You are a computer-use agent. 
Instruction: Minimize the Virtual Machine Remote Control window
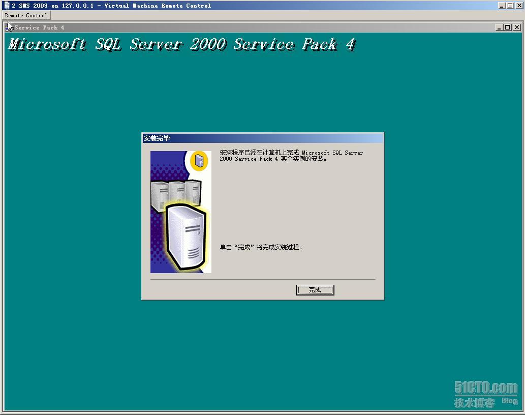[x=502, y=6]
